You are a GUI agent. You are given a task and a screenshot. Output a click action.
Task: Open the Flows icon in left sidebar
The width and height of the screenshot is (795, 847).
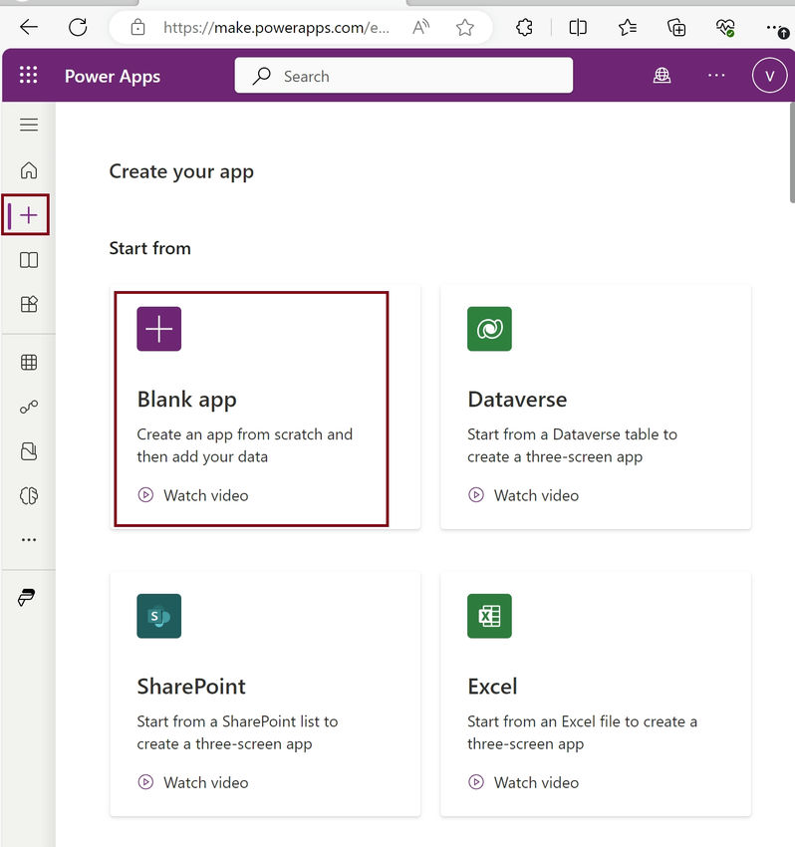[x=29, y=408]
